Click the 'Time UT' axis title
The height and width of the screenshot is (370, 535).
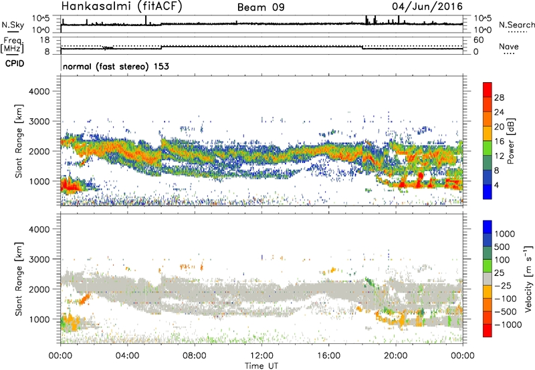point(261,366)
